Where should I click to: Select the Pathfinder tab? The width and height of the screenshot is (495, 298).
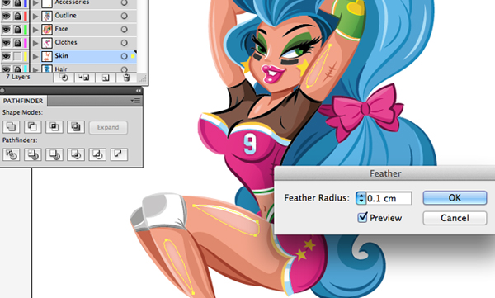[x=23, y=101]
